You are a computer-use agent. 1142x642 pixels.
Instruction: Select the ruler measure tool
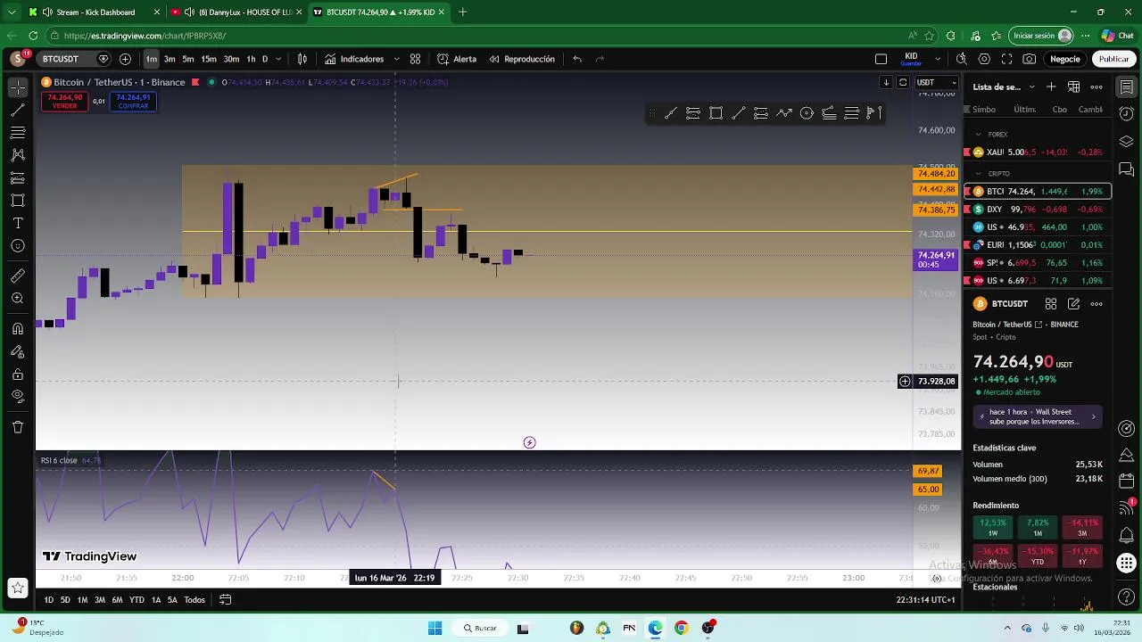tap(18, 276)
